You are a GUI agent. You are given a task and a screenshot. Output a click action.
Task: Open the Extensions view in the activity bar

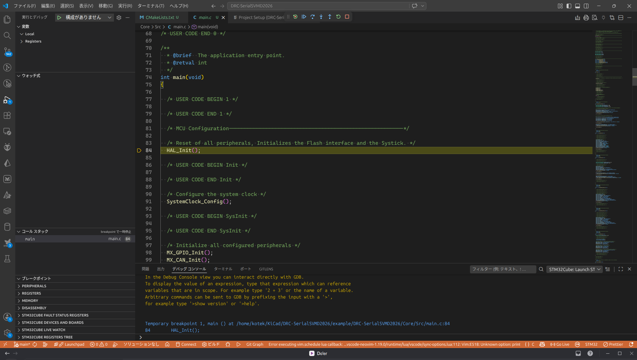coord(7,115)
